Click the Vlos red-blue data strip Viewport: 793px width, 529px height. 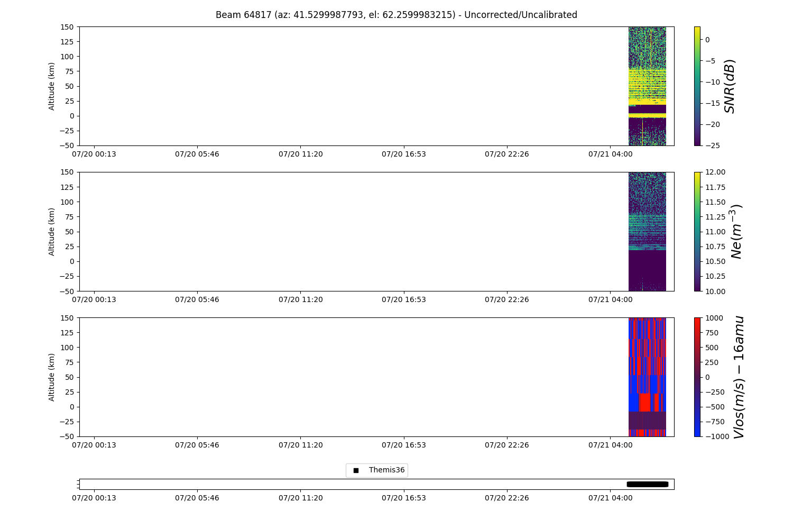(647, 377)
